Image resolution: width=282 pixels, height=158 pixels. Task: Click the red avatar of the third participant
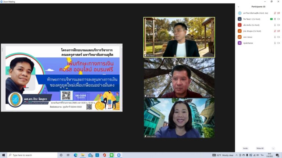point(239,25)
